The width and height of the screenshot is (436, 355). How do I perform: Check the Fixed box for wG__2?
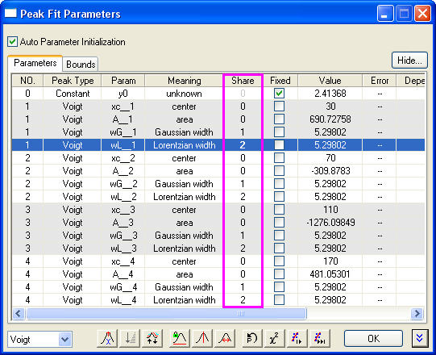pos(279,184)
